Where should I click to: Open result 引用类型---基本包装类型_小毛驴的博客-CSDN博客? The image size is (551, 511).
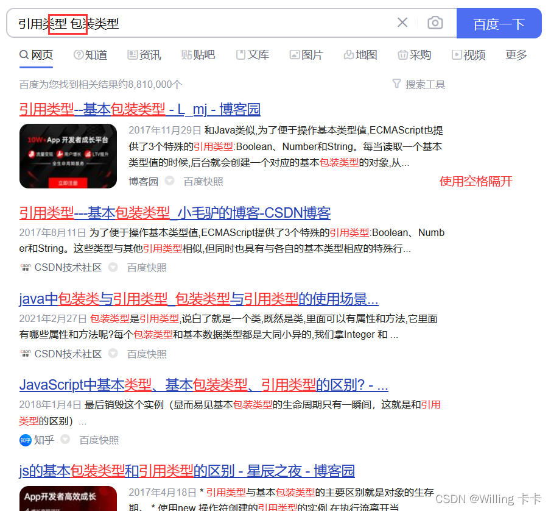pos(175,213)
